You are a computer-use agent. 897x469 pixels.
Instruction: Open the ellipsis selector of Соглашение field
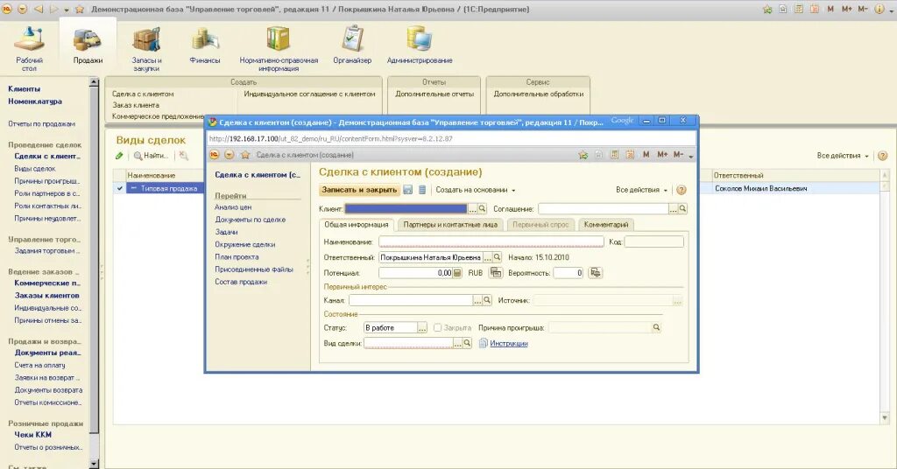coord(674,209)
